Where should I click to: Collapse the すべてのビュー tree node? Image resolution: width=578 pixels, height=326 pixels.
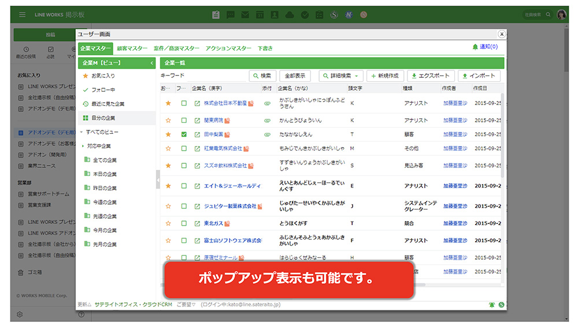[x=81, y=132]
